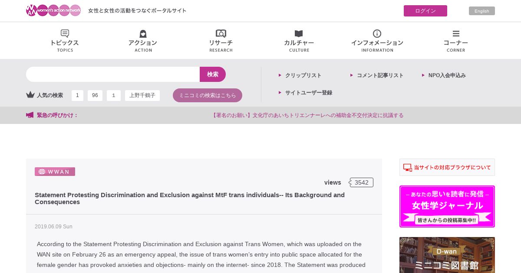Open the Aichi Triennale petition appeal link
This screenshot has height=273, width=521.
click(x=307, y=115)
